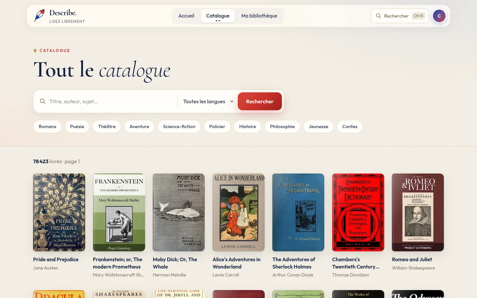This screenshot has height=298, width=477.
Task: Click the 78 423 livres page 1 count
Action: (56, 162)
